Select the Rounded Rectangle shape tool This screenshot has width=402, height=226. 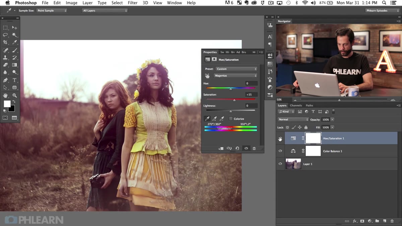tap(14, 88)
